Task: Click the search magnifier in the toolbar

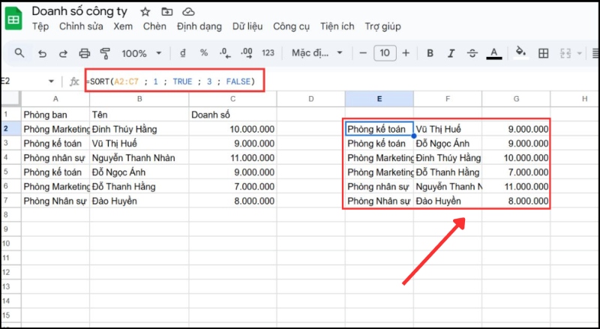Action: click(x=19, y=52)
